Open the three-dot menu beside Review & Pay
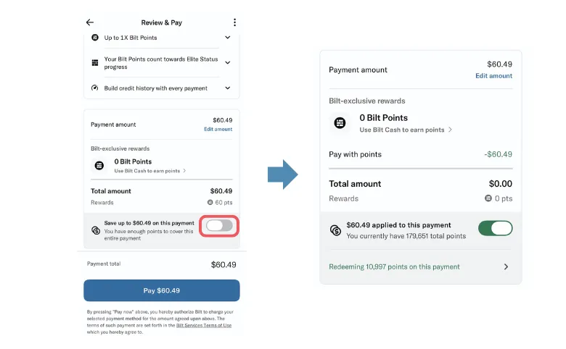This screenshot has width=566, height=349. [234, 22]
